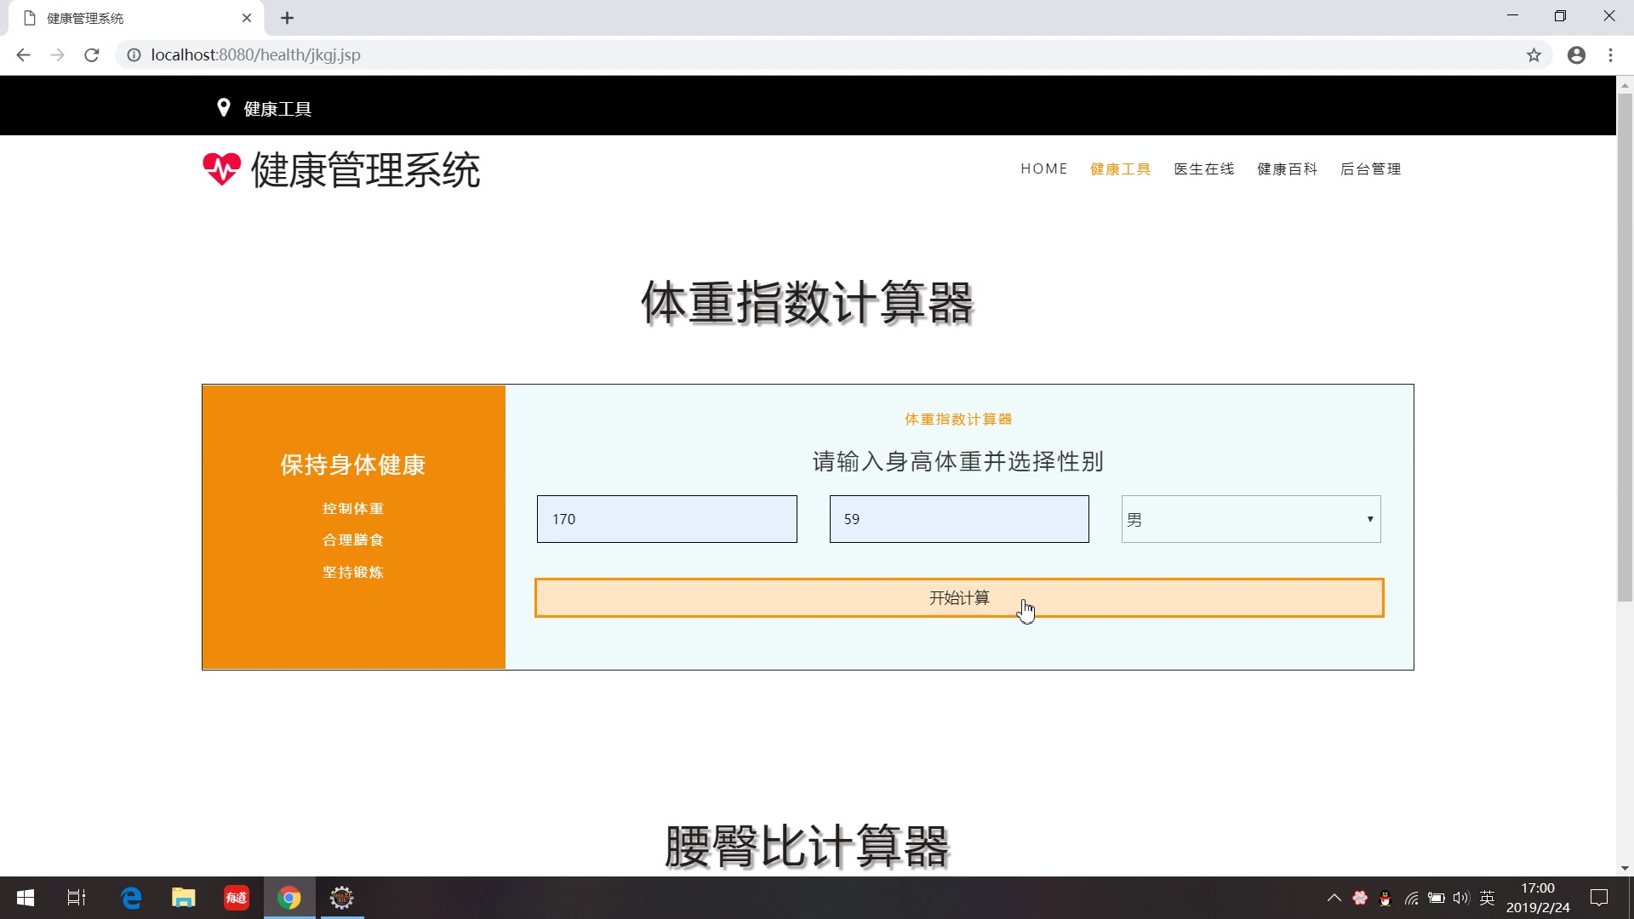This screenshot has width=1634, height=919.
Task: Open the Chrome three-dot menu
Action: point(1610,54)
